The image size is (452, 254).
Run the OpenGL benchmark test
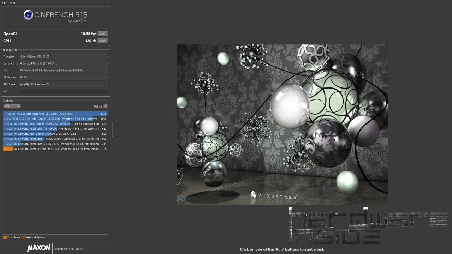pyautogui.click(x=102, y=34)
